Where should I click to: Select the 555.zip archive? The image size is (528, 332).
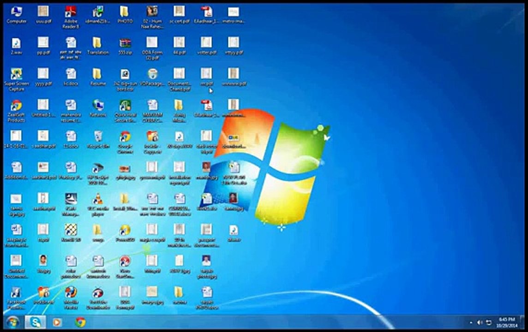pos(125,47)
